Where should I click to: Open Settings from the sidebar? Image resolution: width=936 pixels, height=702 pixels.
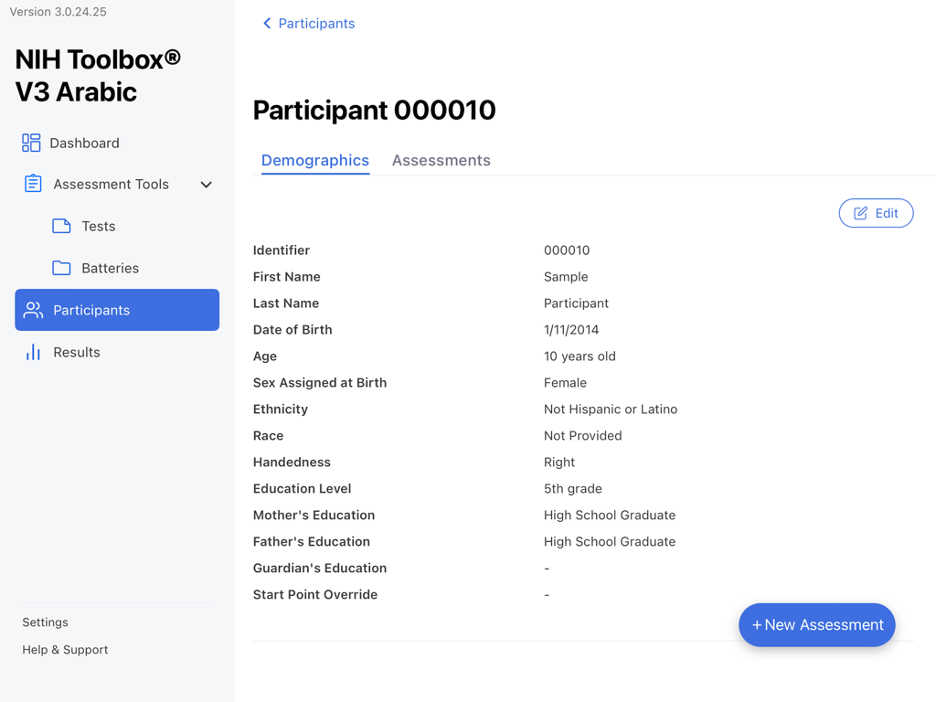click(45, 622)
